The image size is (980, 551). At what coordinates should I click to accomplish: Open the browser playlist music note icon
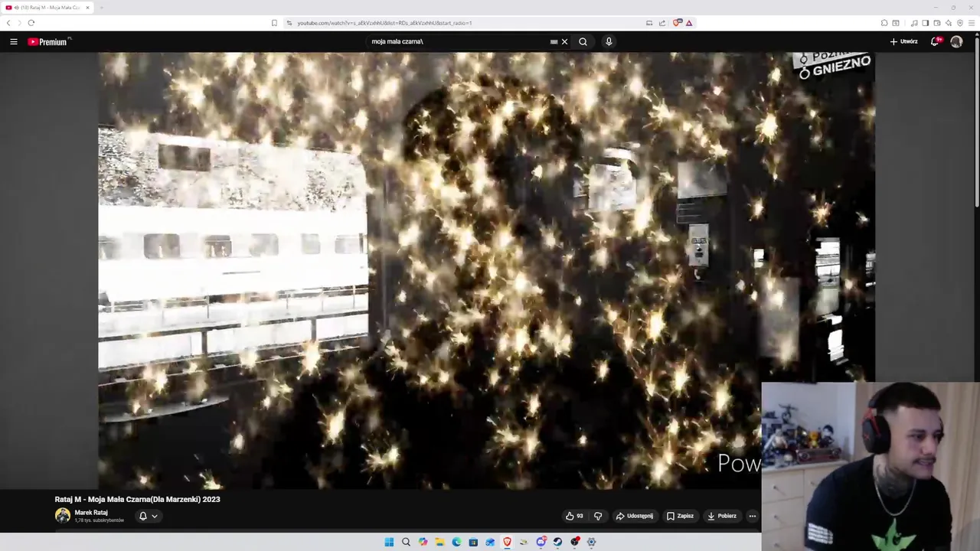point(914,23)
